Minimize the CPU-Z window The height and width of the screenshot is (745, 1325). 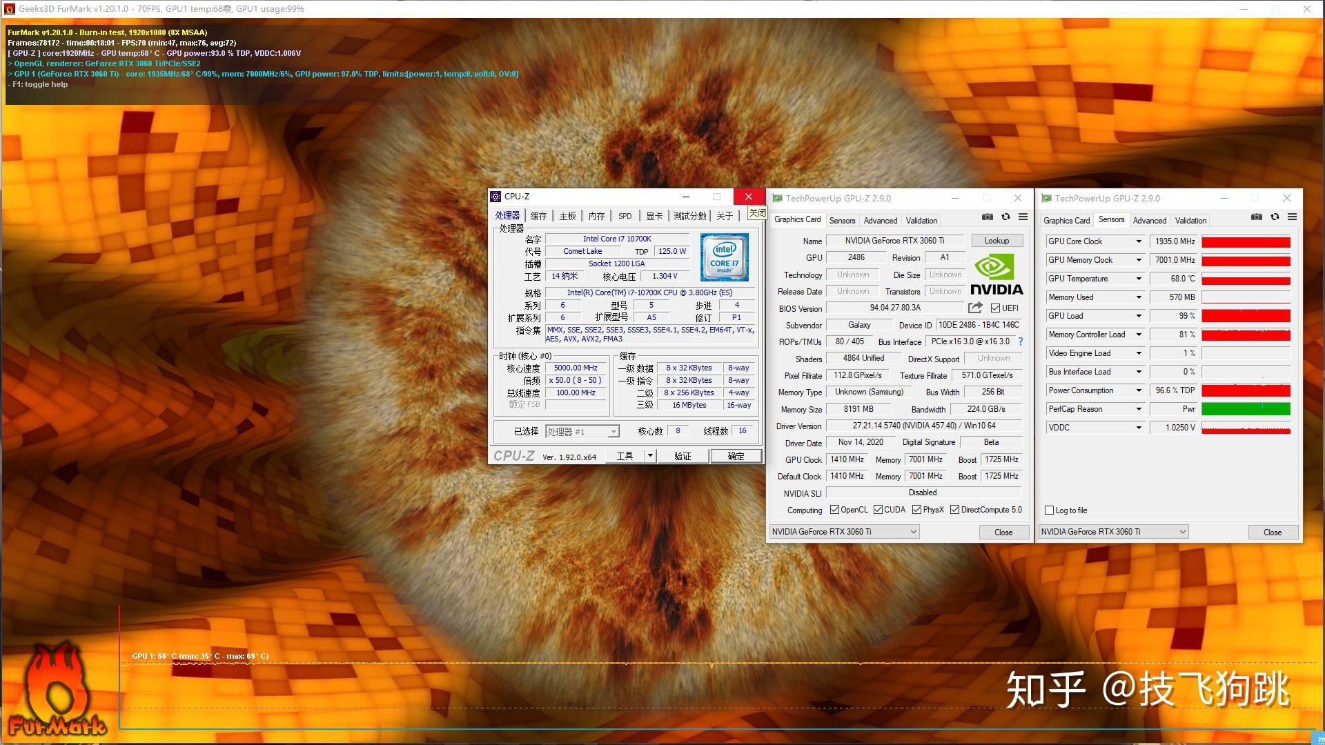(685, 197)
